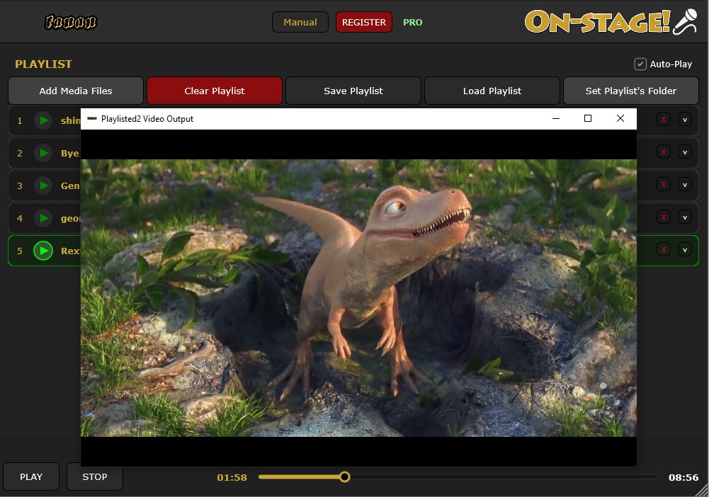This screenshot has height=497, width=709.
Task: Play playlist track number 2
Action: tap(44, 153)
